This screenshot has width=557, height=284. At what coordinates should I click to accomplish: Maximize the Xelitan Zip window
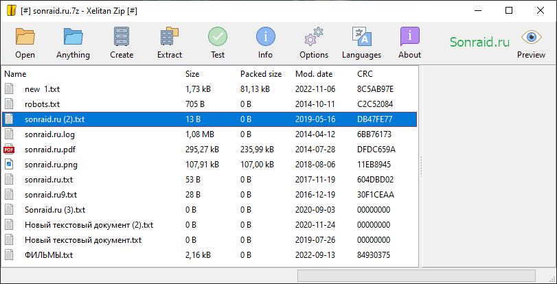tap(509, 11)
